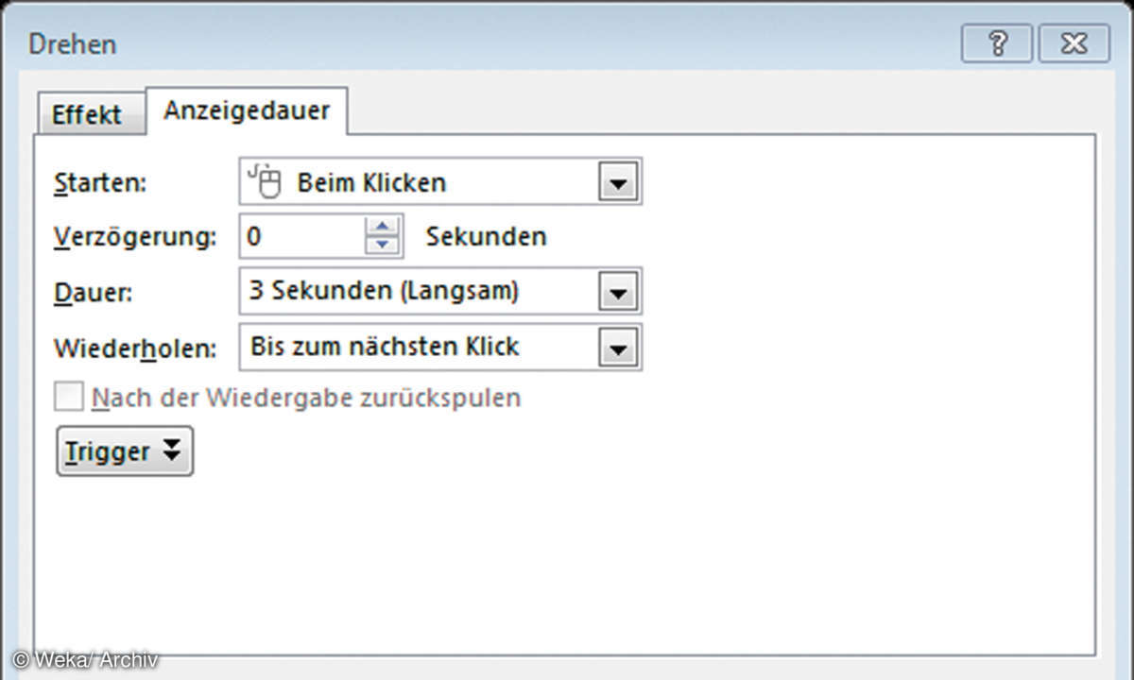Select the Anzeigedauer tab
The width and height of the screenshot is (1134, 680).
[x=247, y=110]
